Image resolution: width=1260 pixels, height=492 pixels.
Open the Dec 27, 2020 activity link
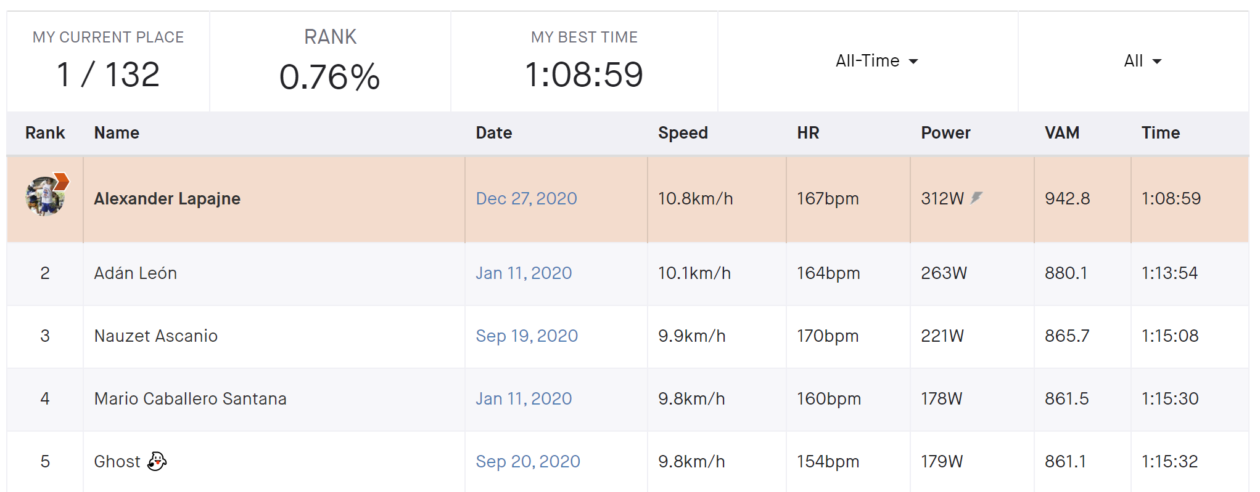click(526, 198)
